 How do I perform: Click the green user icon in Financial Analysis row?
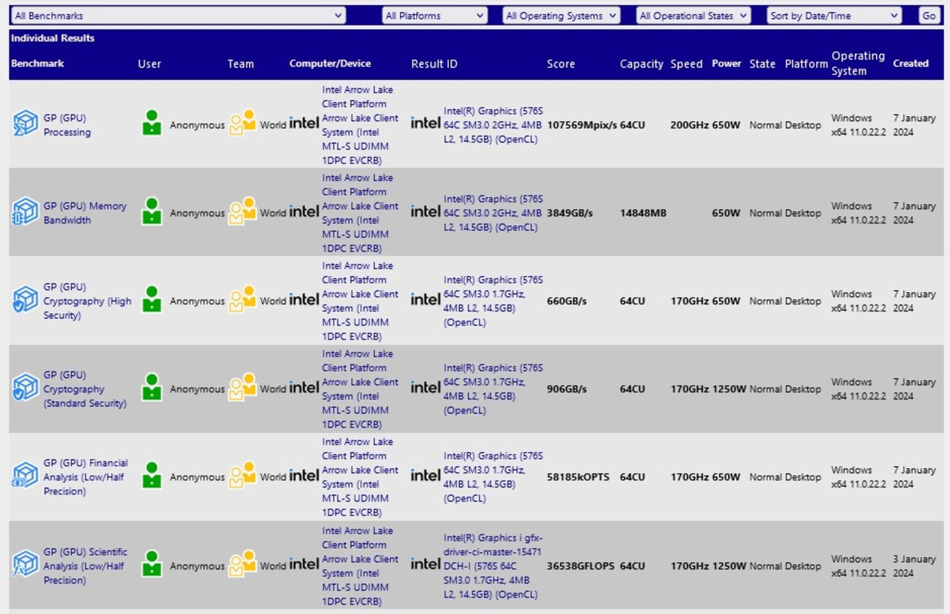coord(152,474)
